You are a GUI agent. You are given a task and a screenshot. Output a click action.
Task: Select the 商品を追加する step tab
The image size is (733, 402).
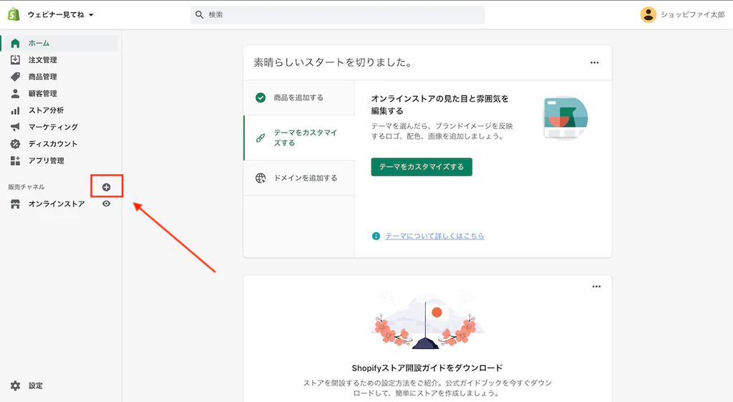tap(298, 98)
